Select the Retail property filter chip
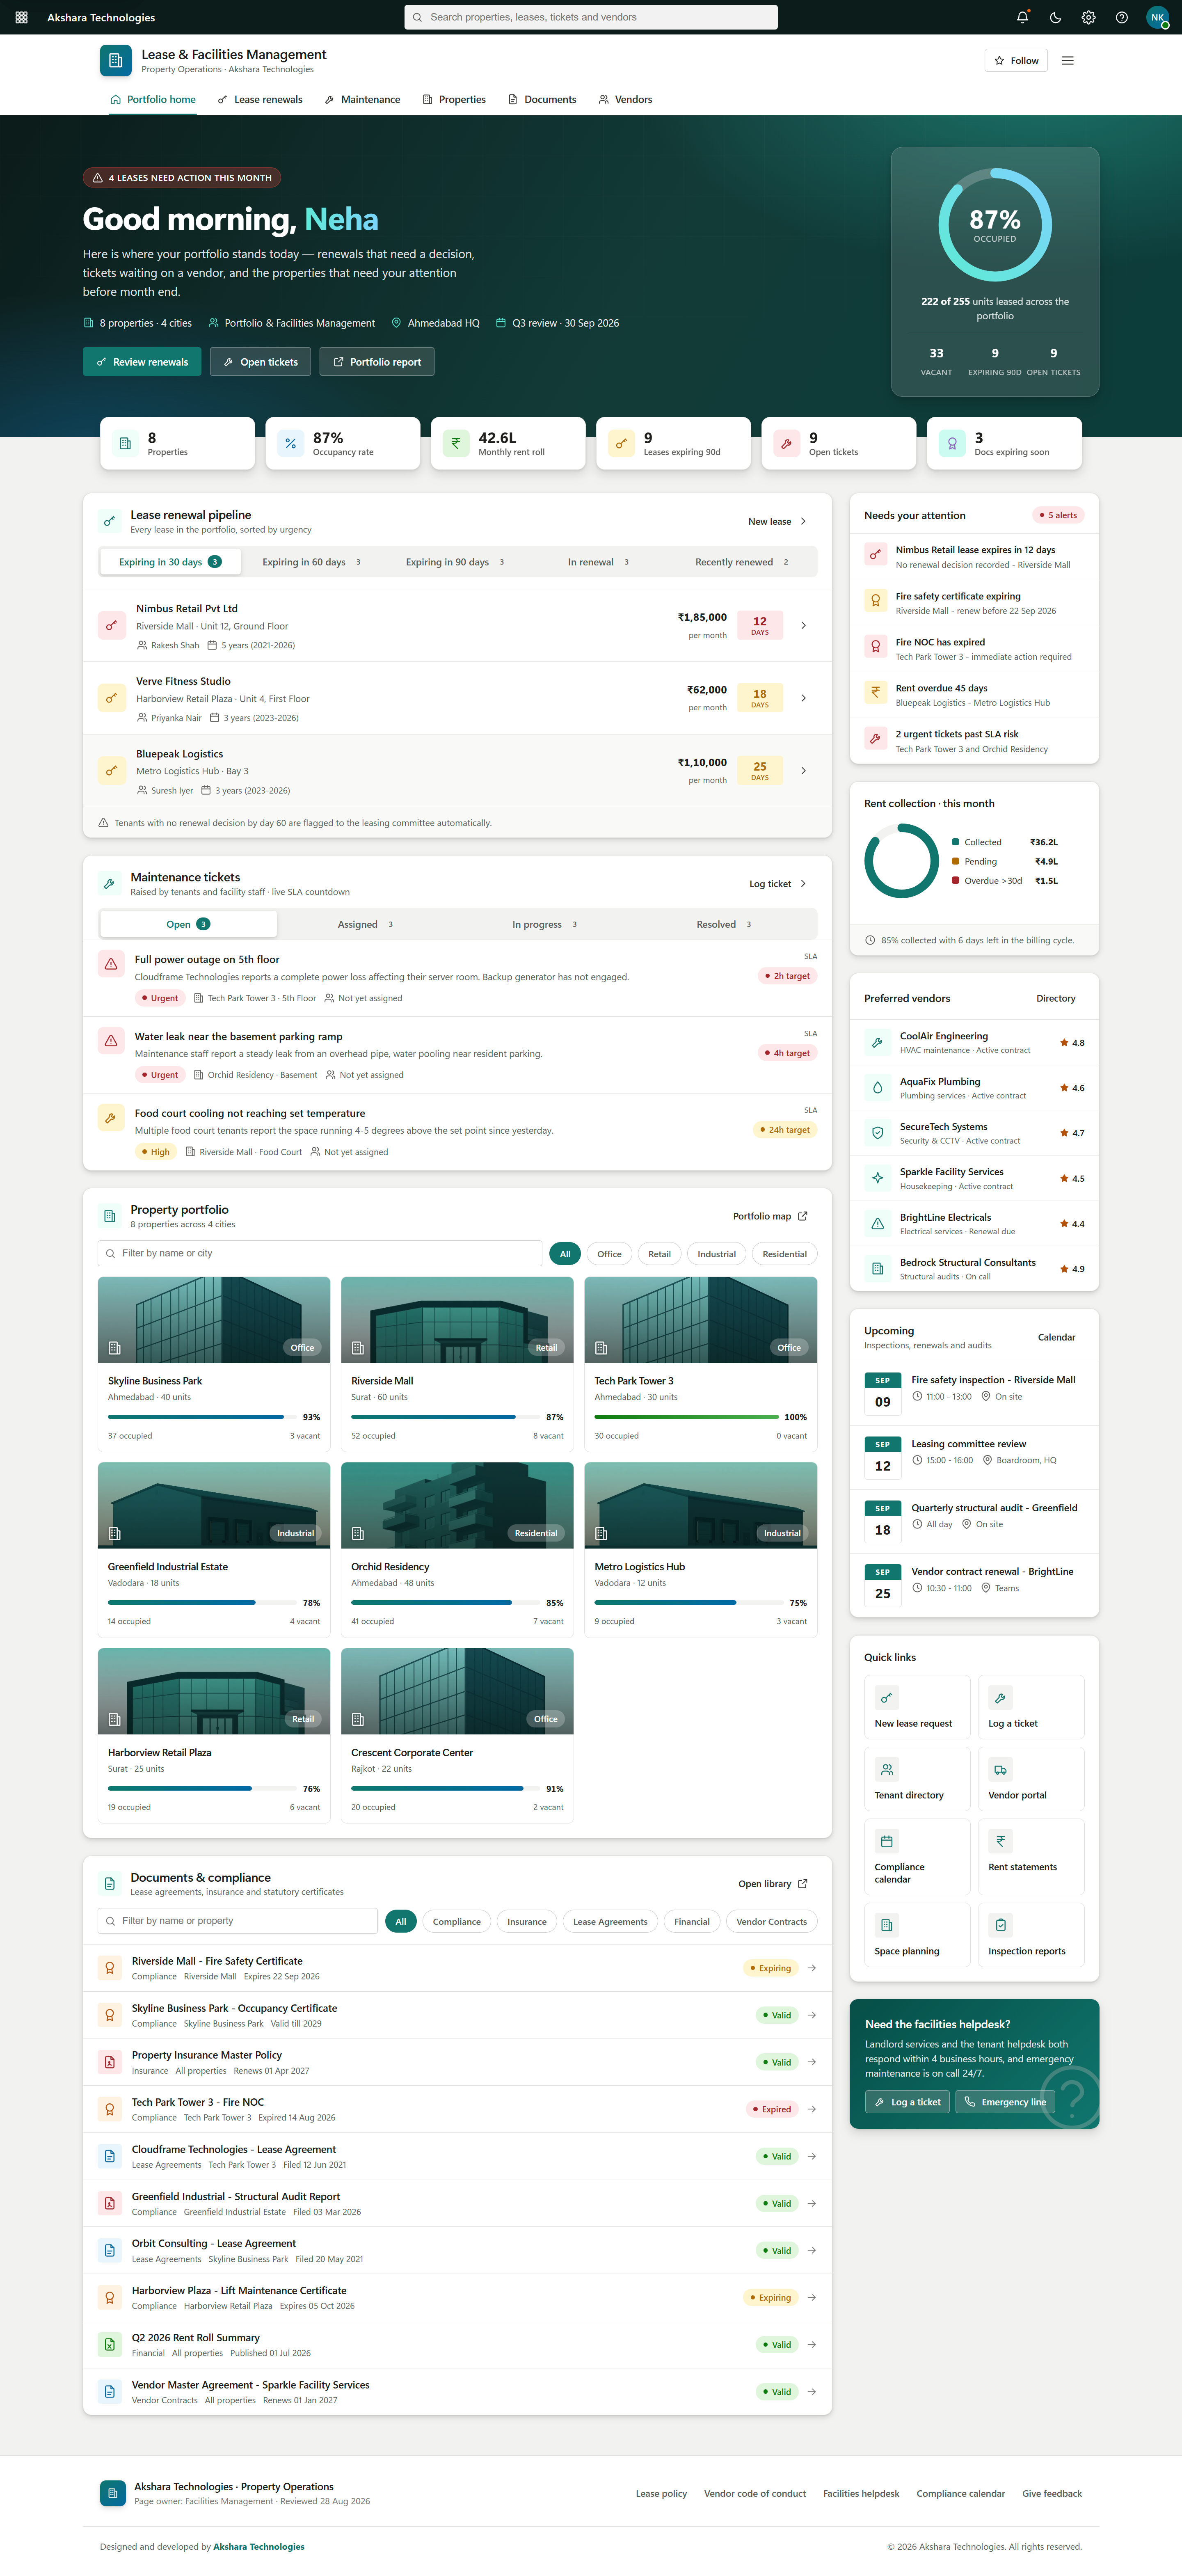The image size is (1182, 2576). click(659, 1254)
